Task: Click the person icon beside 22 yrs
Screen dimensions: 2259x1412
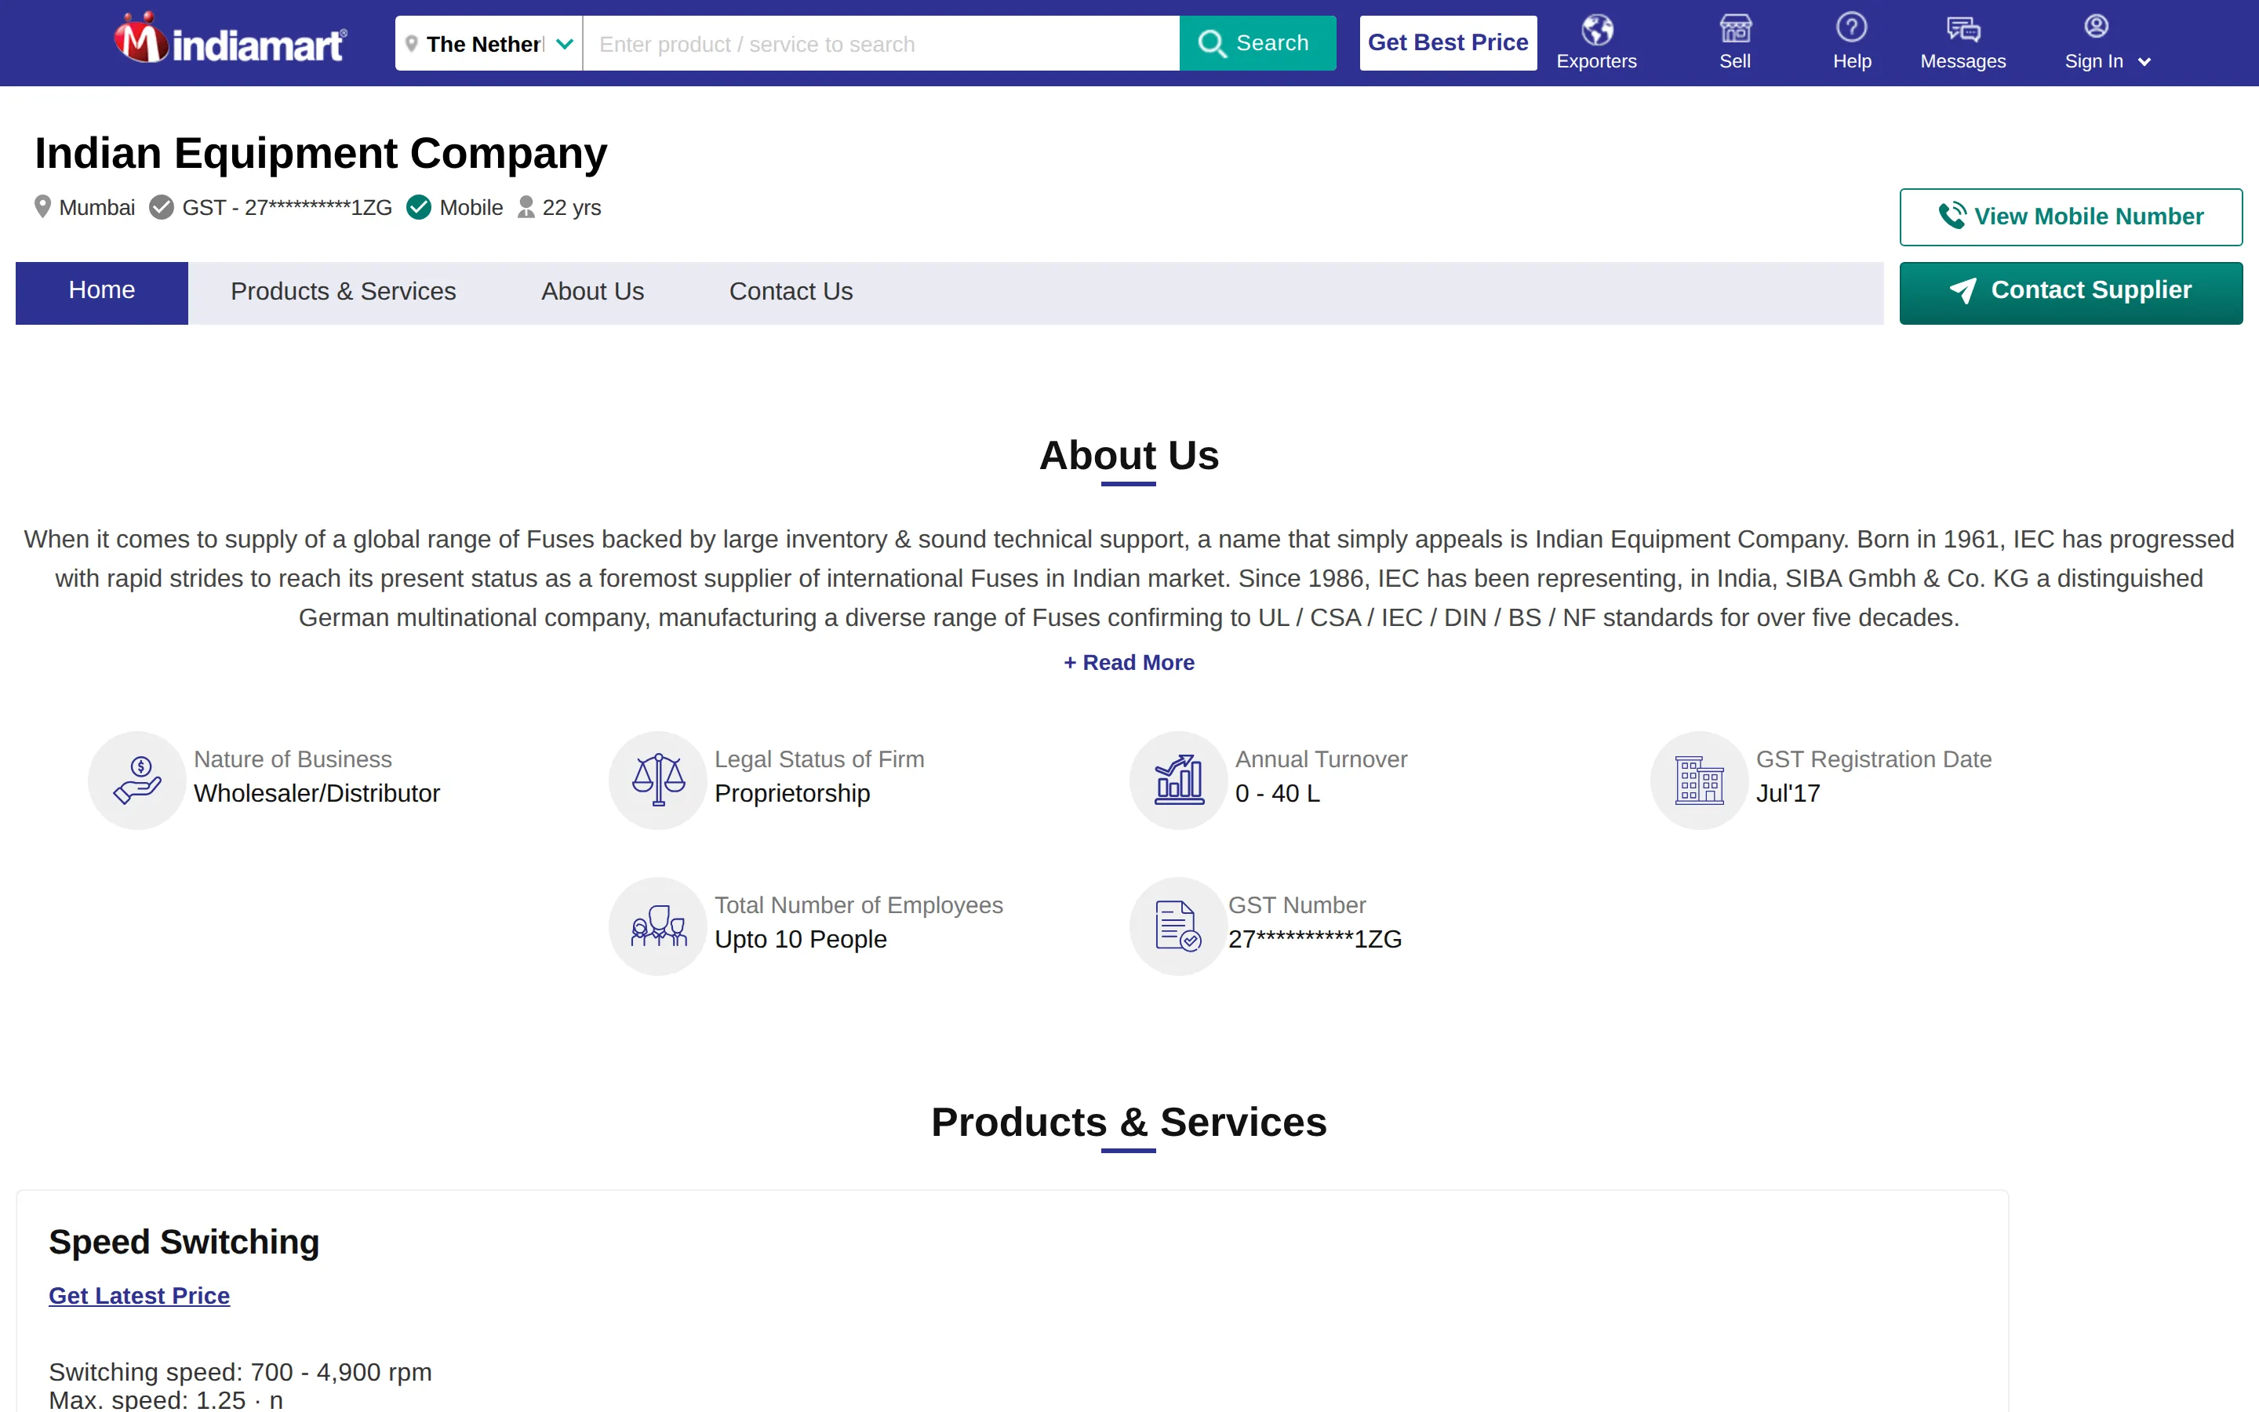Action: tap(526, 206)
